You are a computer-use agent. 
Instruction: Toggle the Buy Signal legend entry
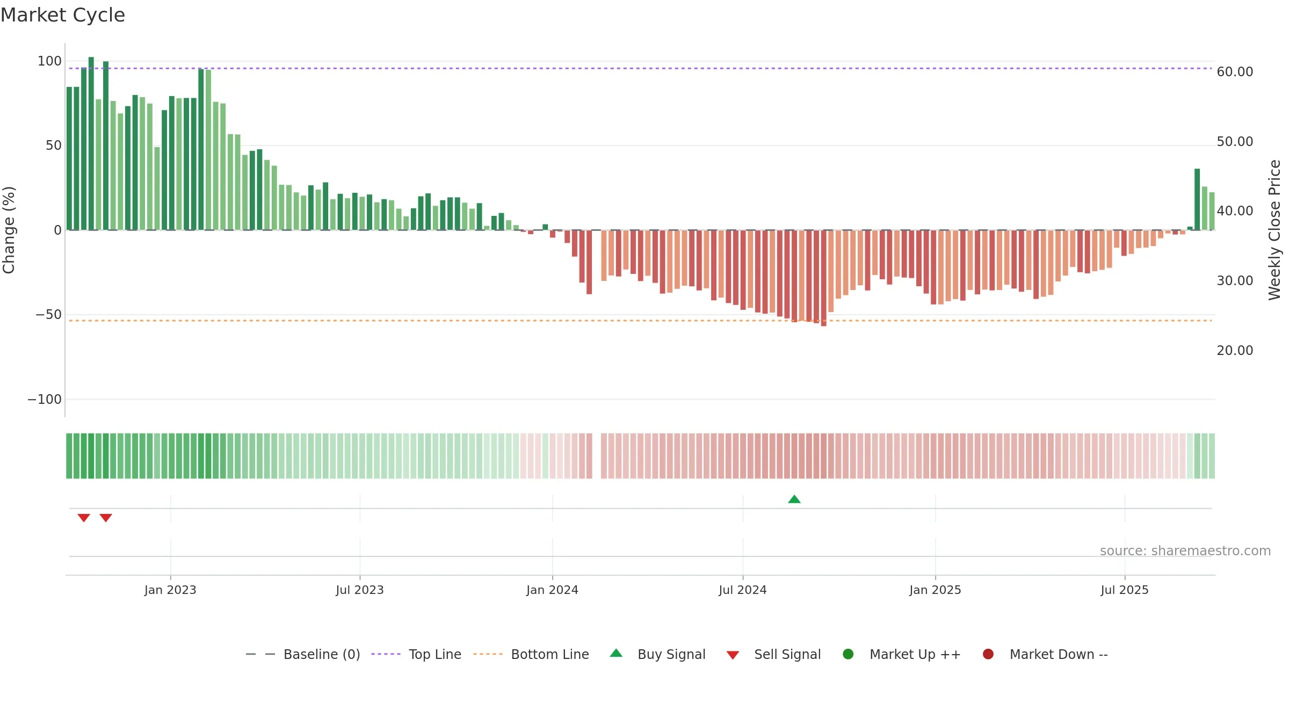pyautogui.click(x=658, y=654)
